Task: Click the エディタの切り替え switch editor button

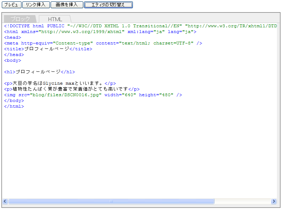Action: click(108, 5)
